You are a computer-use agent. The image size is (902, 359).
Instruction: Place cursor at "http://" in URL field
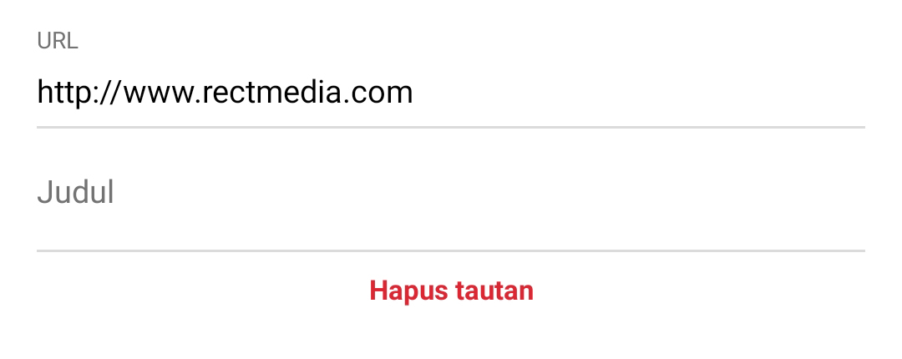(x=79, y=94)
